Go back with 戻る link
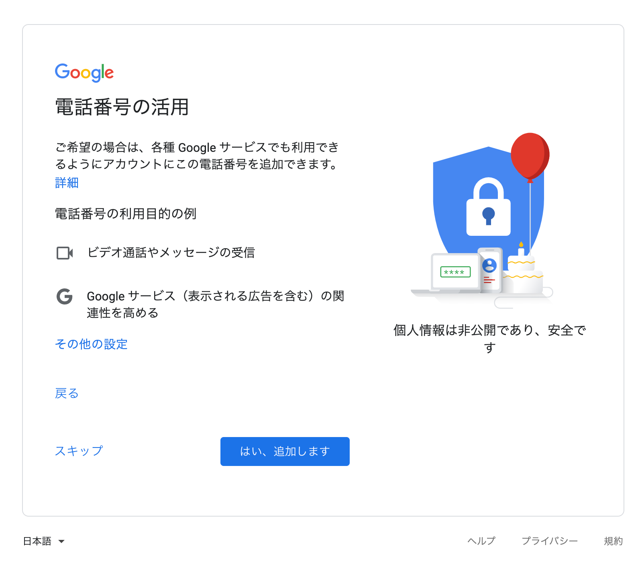Screen dimensions: 640x568 [67, 393]
